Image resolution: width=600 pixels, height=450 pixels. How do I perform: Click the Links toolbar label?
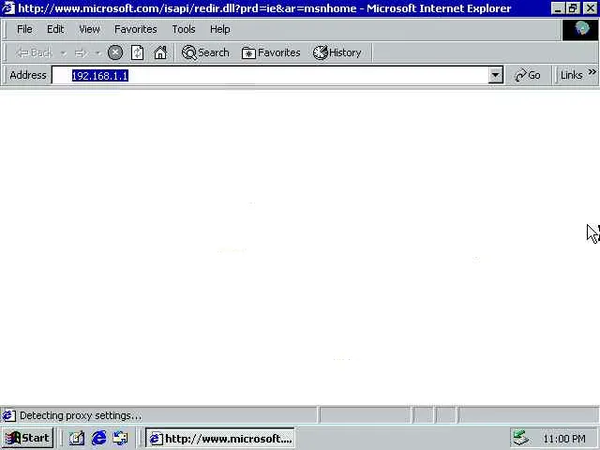click(x=571, y=75)
